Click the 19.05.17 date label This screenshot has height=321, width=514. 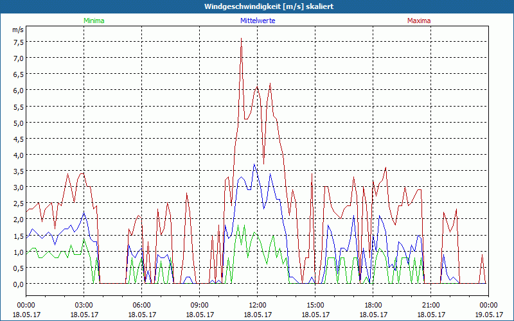tap(488, 315)
